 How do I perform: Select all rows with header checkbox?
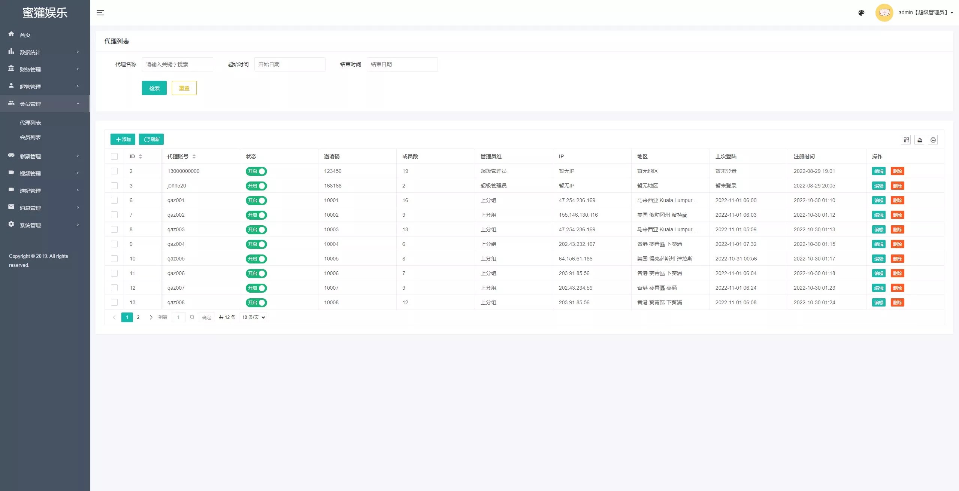pyautogui.click(x=114, y=156)
